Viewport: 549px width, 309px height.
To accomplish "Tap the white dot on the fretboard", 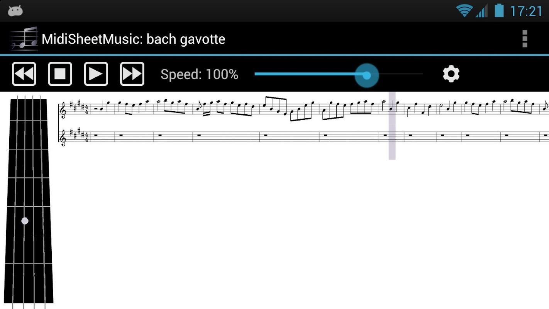I will [25, 221].
